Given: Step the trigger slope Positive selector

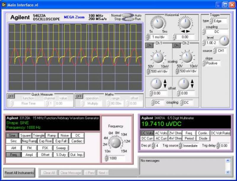Looking at the screenshot, I should click(x=204, y=63).
